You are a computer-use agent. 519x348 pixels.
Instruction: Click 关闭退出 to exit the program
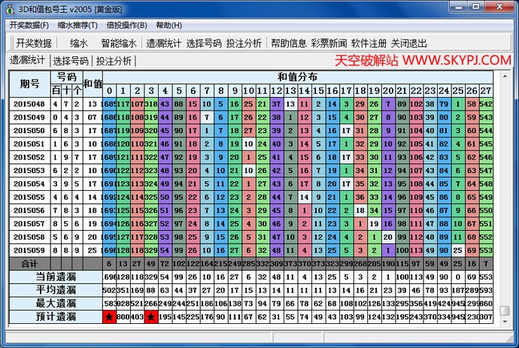[x=408, y=43]
